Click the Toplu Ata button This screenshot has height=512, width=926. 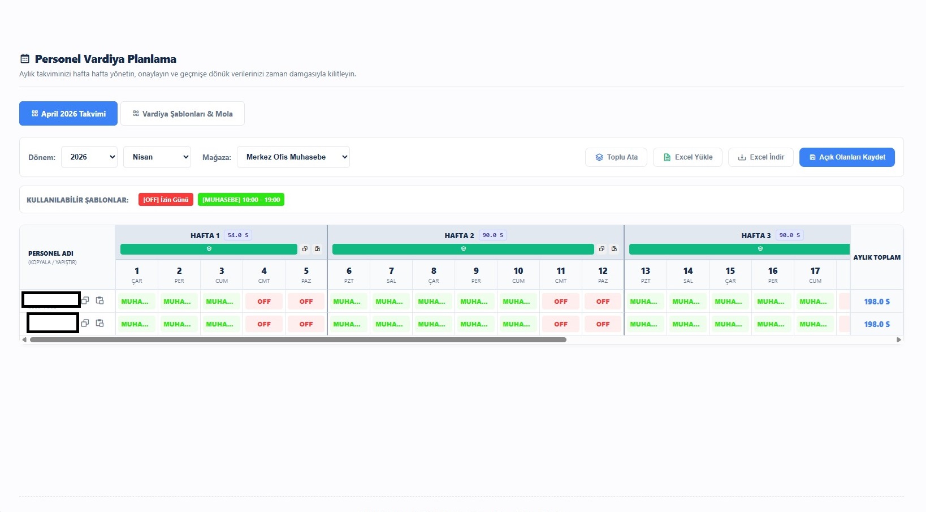(616, 157)
